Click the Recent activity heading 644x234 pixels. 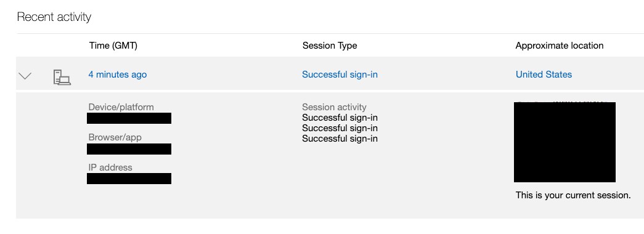click(x=54, y=17)
